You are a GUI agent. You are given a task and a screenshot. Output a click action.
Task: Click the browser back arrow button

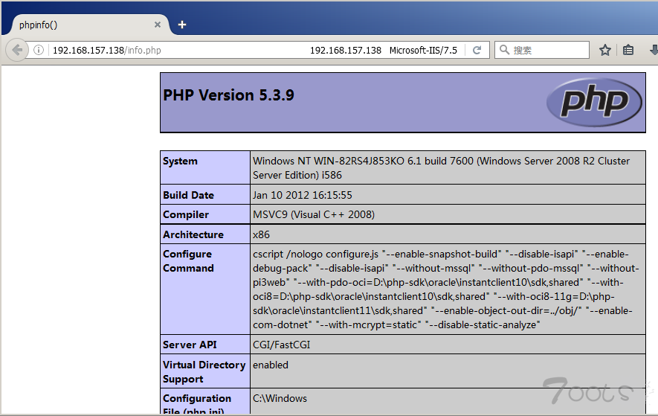(17, 50)
